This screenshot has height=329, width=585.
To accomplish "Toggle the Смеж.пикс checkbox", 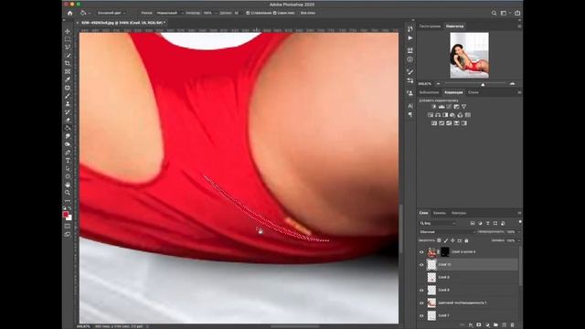I will [x=274, y=13].
